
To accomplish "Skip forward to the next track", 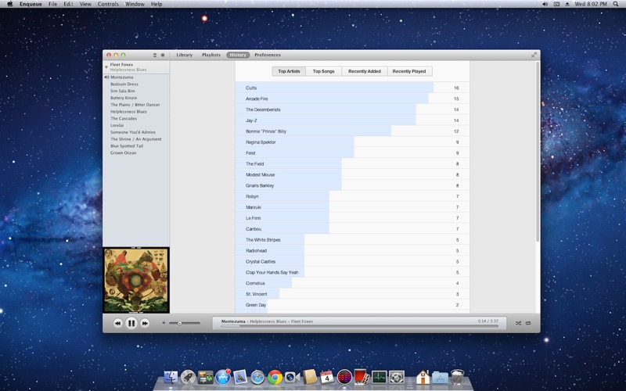I will pyautogui.click(x=145, y=323).
